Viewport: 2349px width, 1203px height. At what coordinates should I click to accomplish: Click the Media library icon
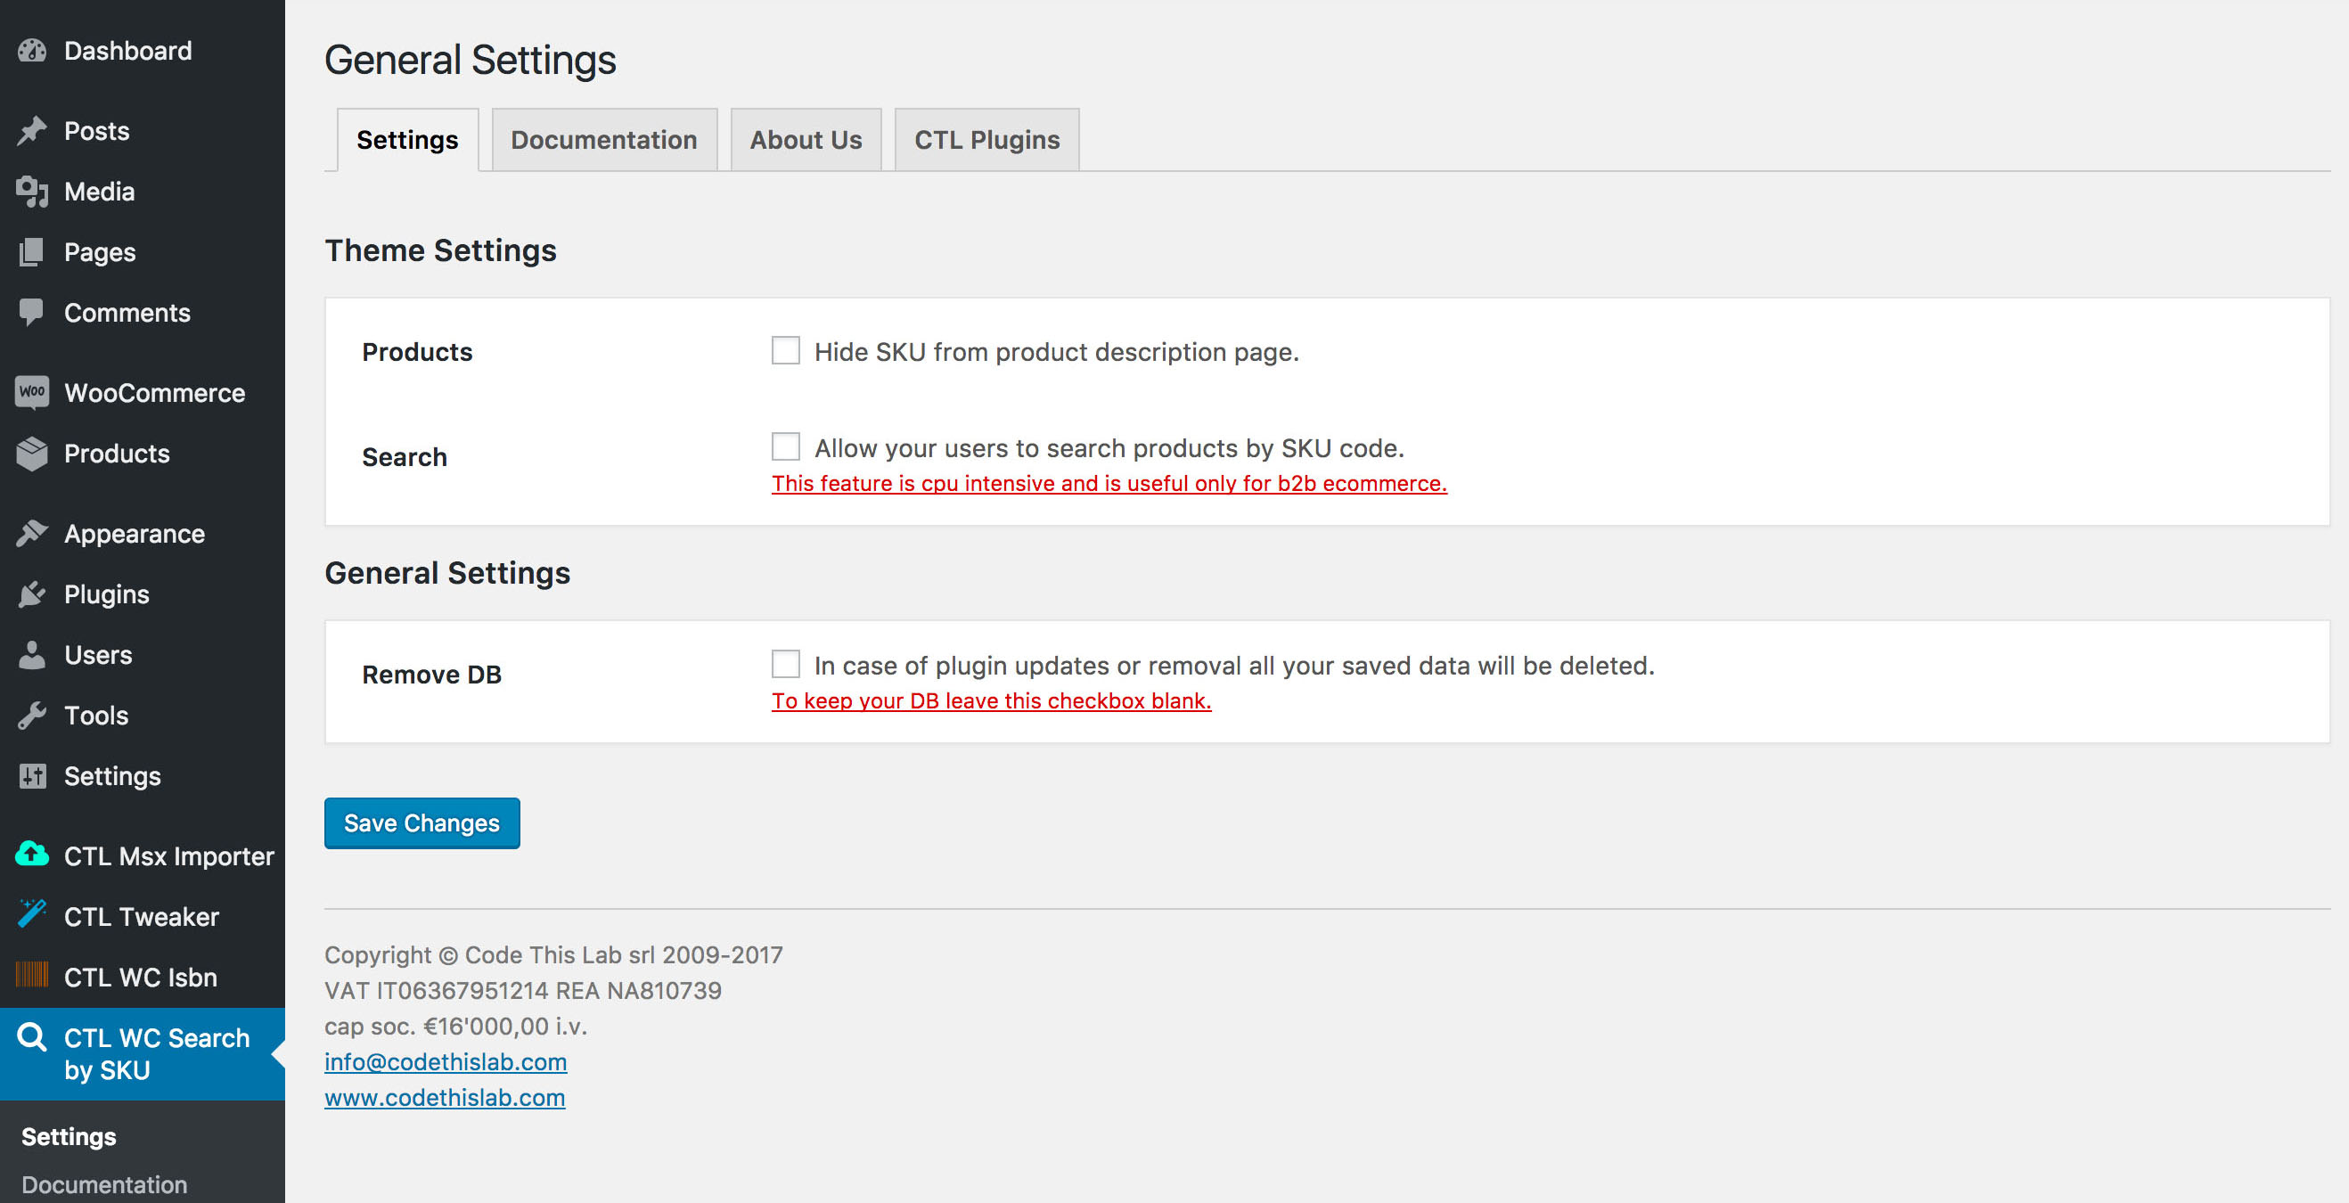pos(32,192)
